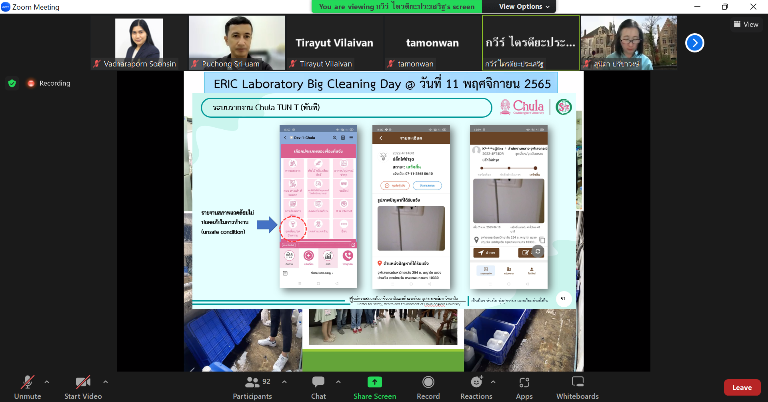Viewport: 768px width, 402px height.
Task: Click the green Share Screen button
Action: point(375,387)
